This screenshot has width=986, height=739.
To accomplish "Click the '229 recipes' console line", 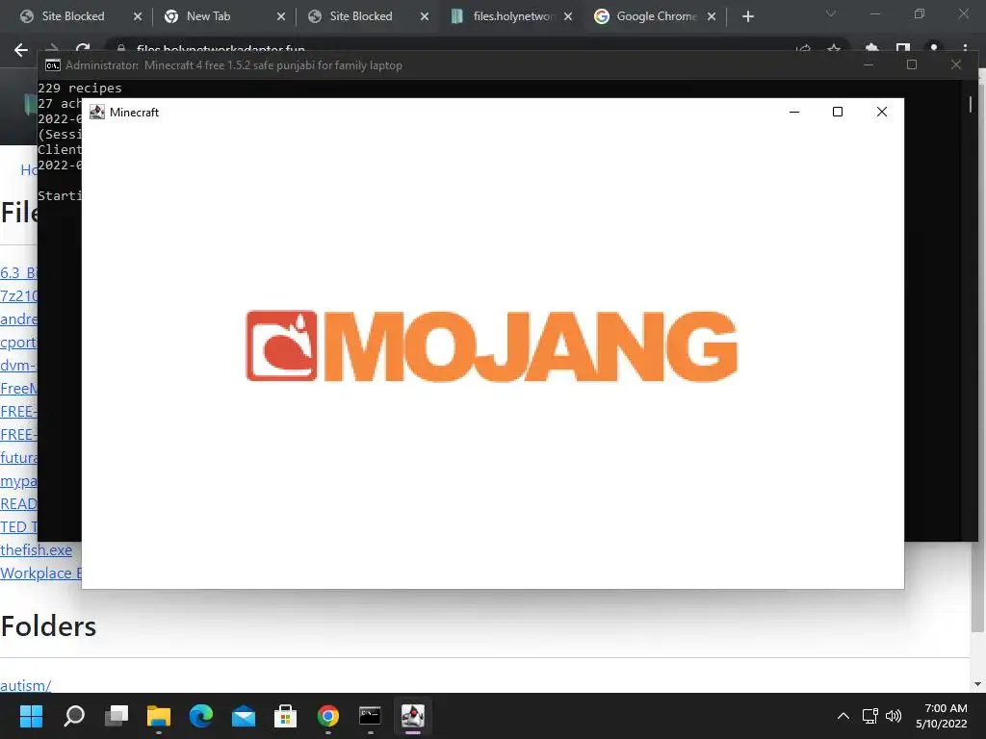I will pos(80,88).
